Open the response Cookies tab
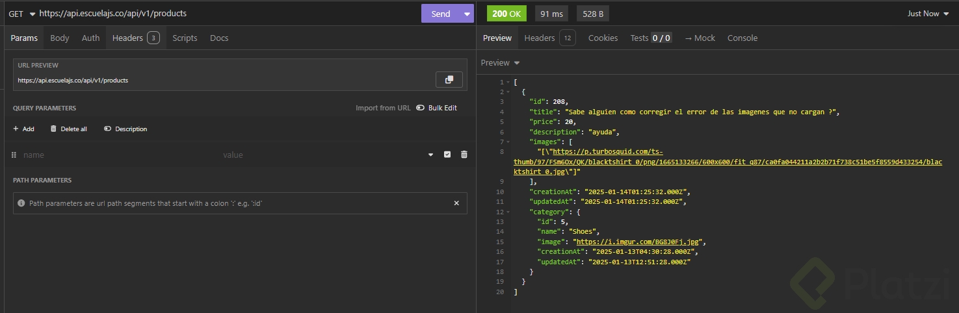The image size is (959, 313). (603, 38)
